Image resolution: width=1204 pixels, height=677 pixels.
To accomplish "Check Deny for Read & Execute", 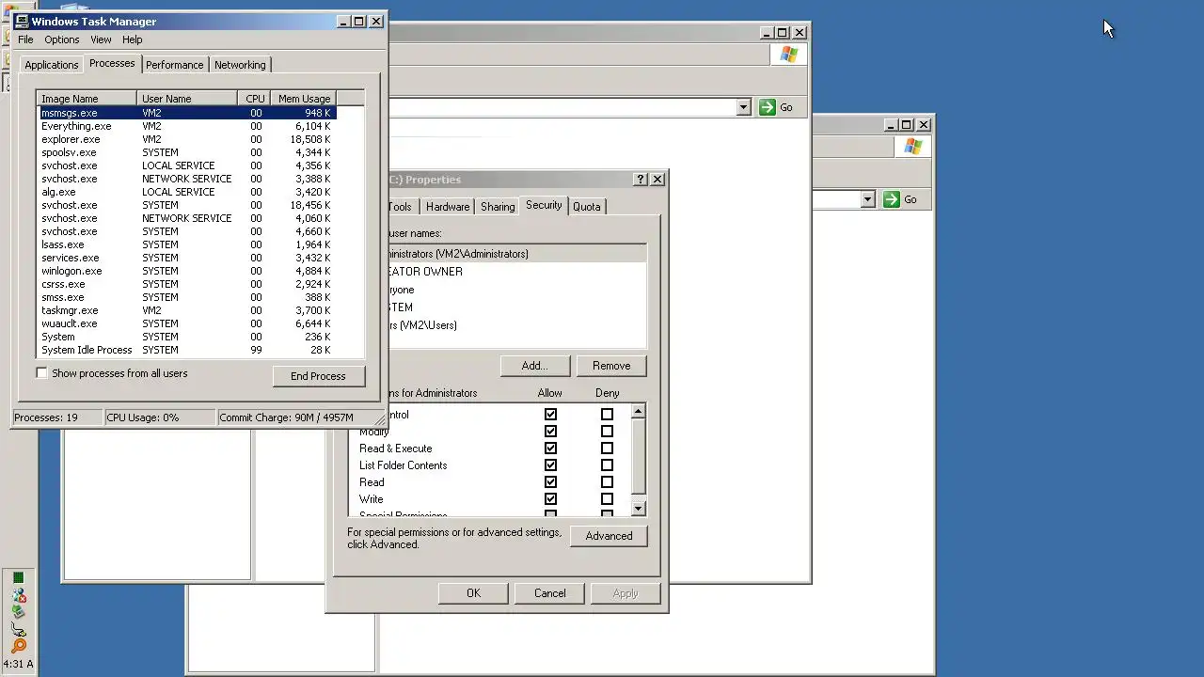I will pos(607,449).
